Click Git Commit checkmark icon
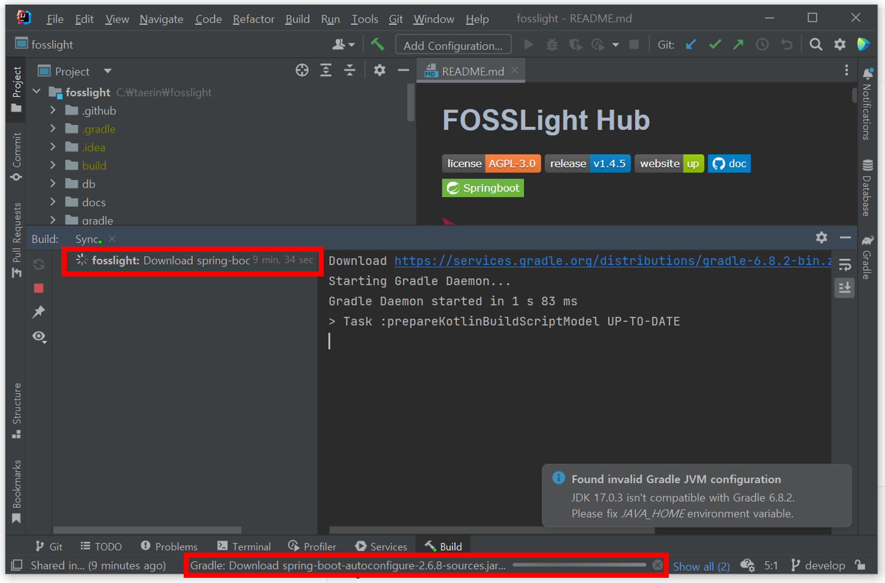885x583 pixels. pos(715,45)
